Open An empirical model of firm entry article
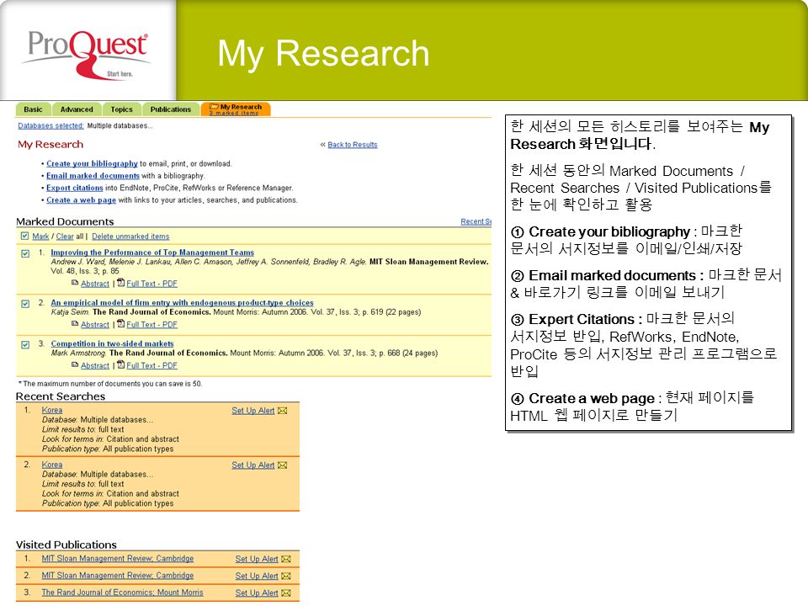The width and height of the screenshot is (808, 606). click(182, 302)
